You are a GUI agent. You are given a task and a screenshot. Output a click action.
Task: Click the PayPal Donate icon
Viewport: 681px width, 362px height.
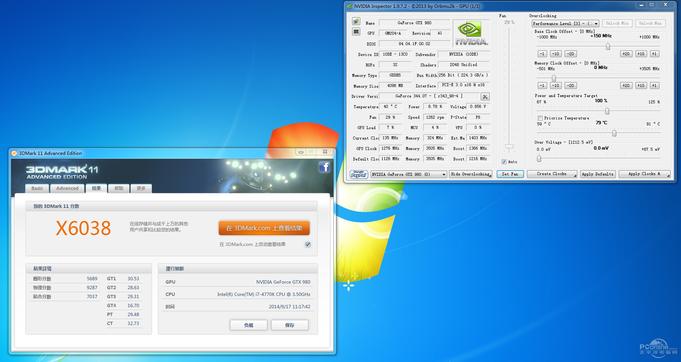(359, 174)
